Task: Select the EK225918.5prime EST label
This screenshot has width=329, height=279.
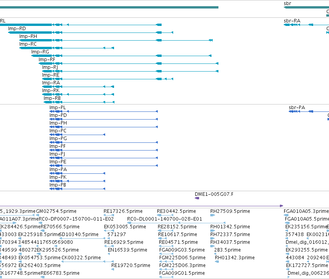Action: click(x=39, y=234)
